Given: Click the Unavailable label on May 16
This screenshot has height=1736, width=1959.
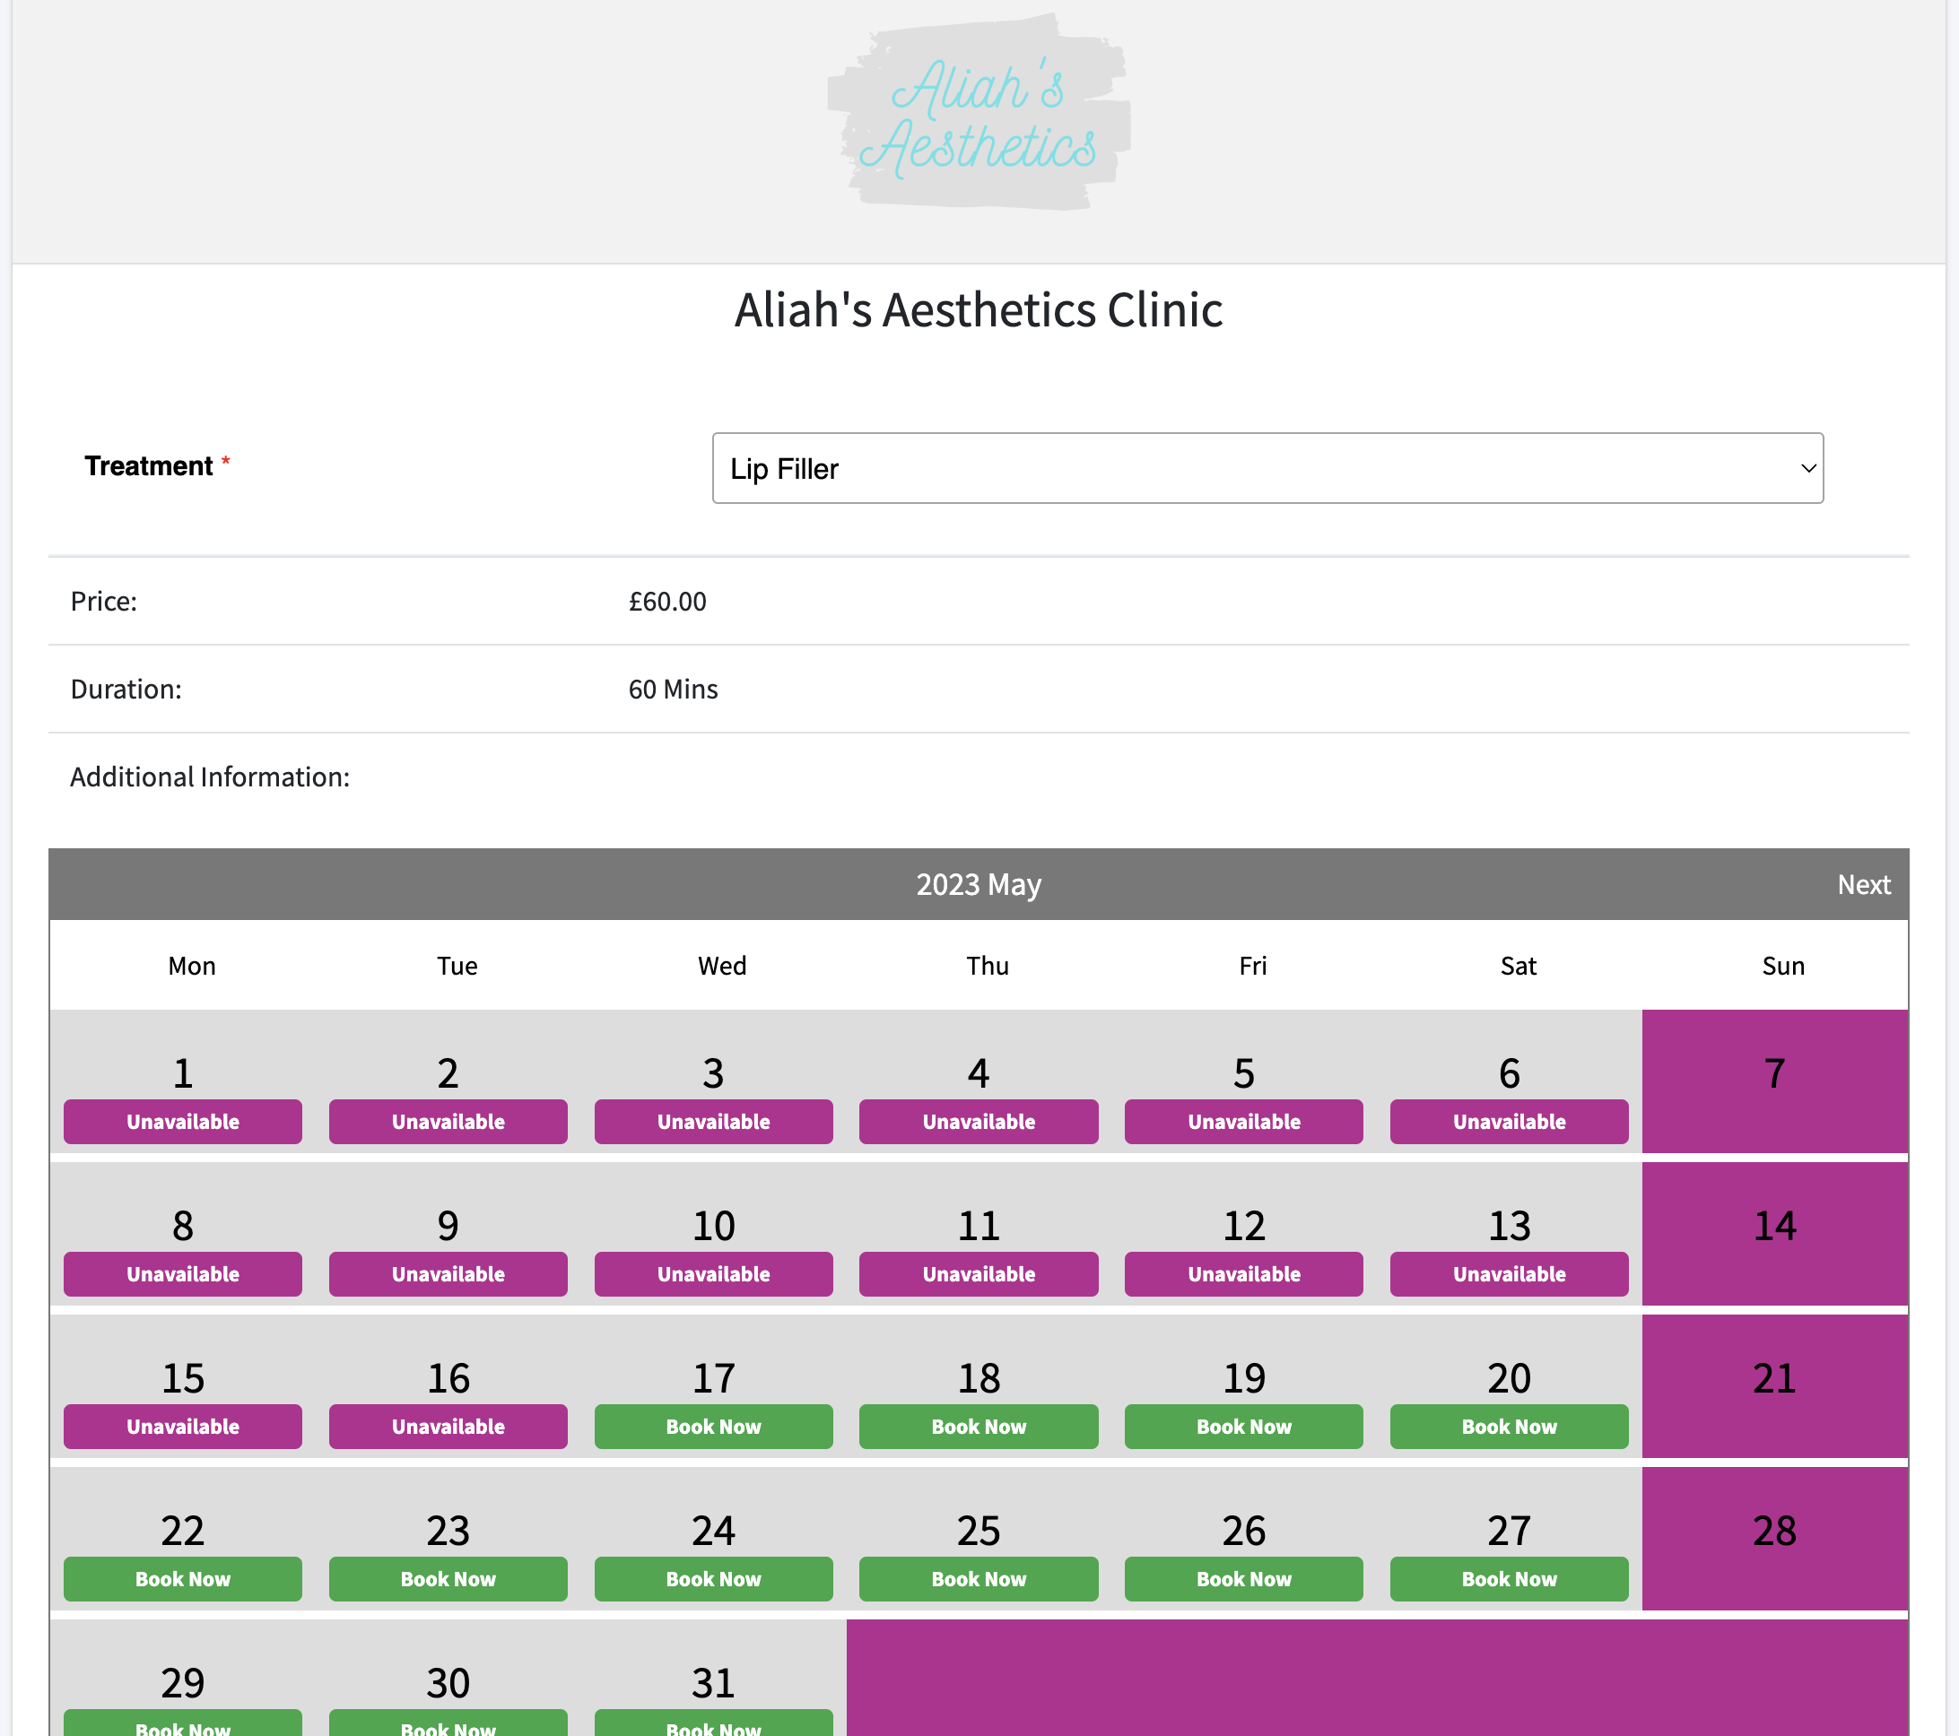Looking at the screenshot, I should [x=448, y=1427].
